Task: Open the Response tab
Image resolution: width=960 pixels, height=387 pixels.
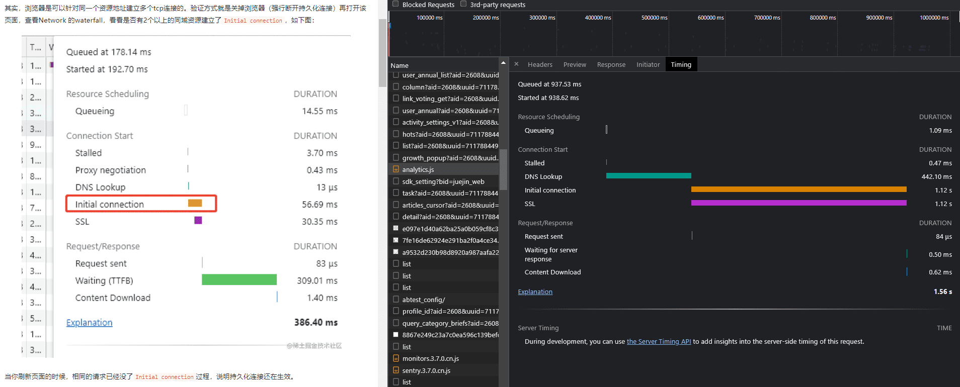Action: [x=611, y=64]
